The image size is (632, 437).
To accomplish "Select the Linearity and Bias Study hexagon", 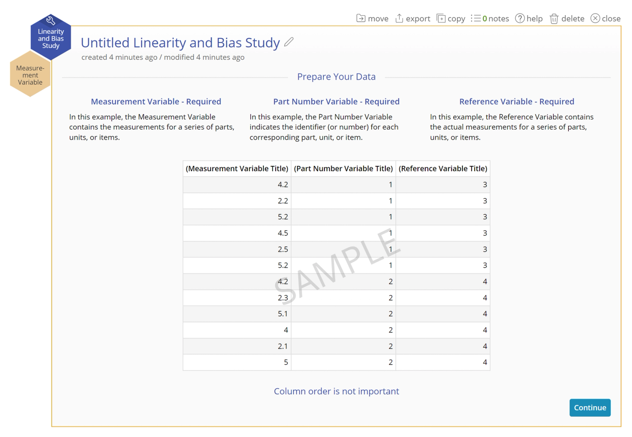I will click(51, 37).
